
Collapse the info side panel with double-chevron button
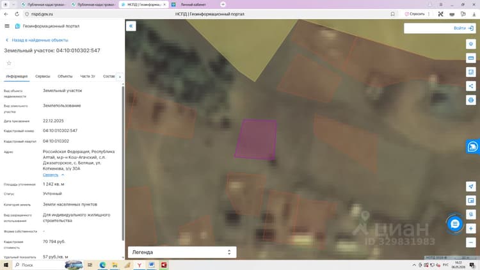(x=131, y=26)
